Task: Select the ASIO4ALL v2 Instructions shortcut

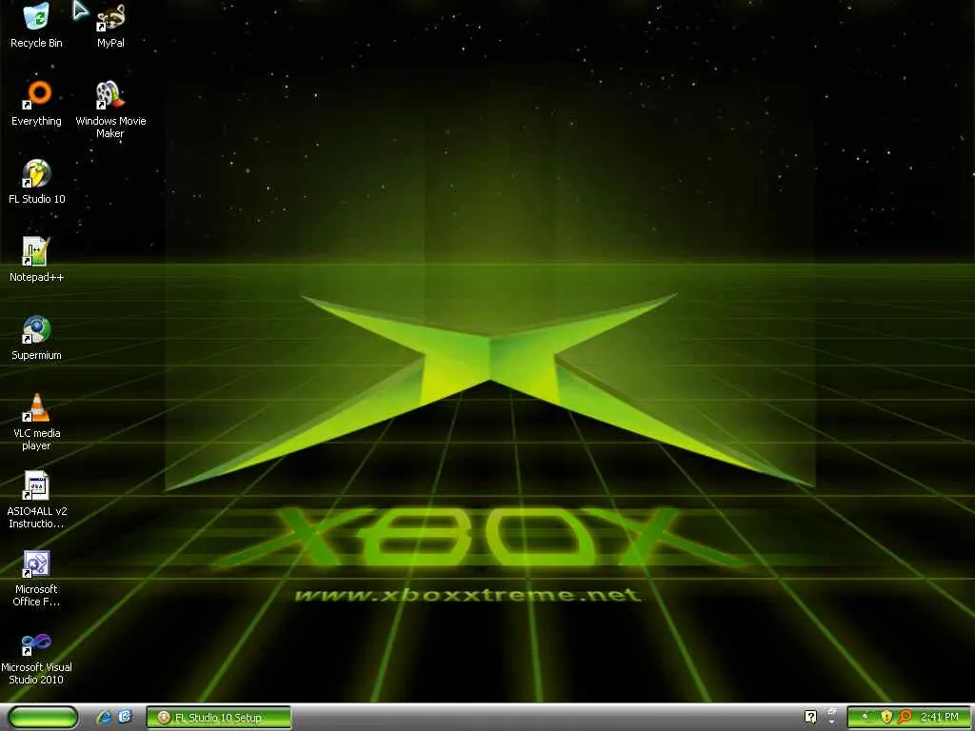Action: [36, 501]
